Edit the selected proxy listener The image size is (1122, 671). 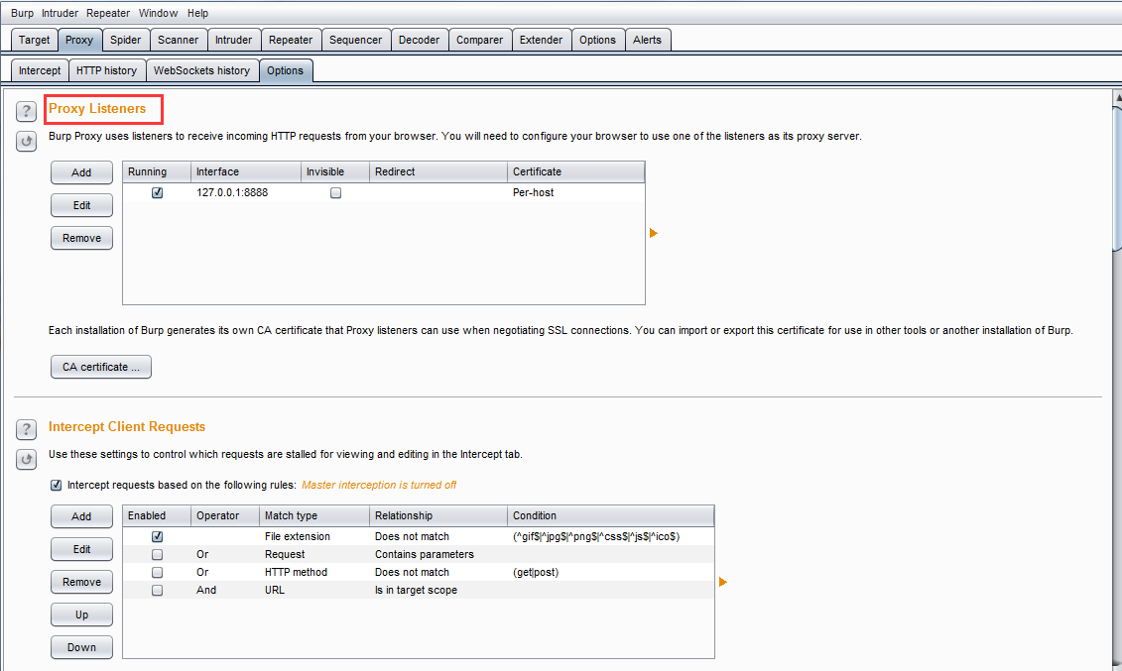(x=81, y=205)
